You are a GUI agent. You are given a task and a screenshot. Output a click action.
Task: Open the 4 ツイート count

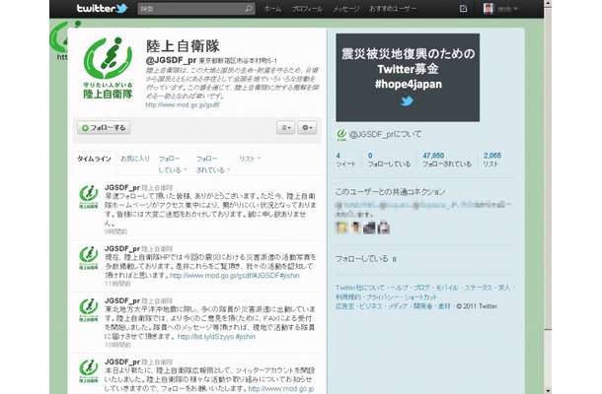tap(345, 160)
